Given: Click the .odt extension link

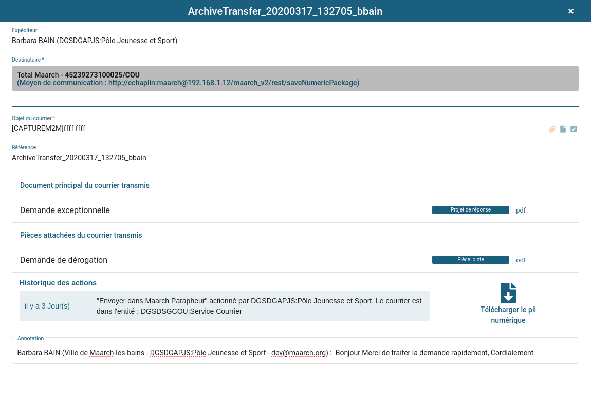Looking at the screenshot, I should click(x=520, y=260).
